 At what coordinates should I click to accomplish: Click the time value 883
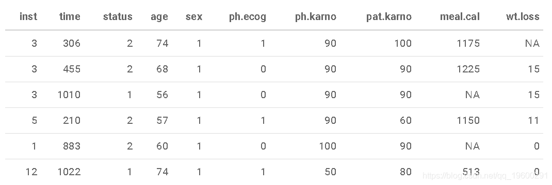(72, 146)
